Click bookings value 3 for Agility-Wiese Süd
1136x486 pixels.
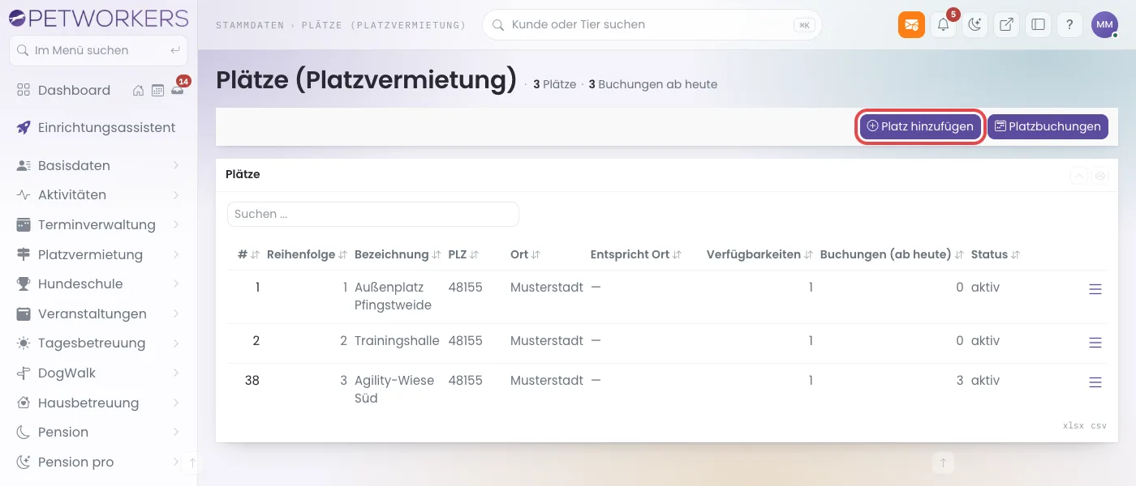[960, 381]
